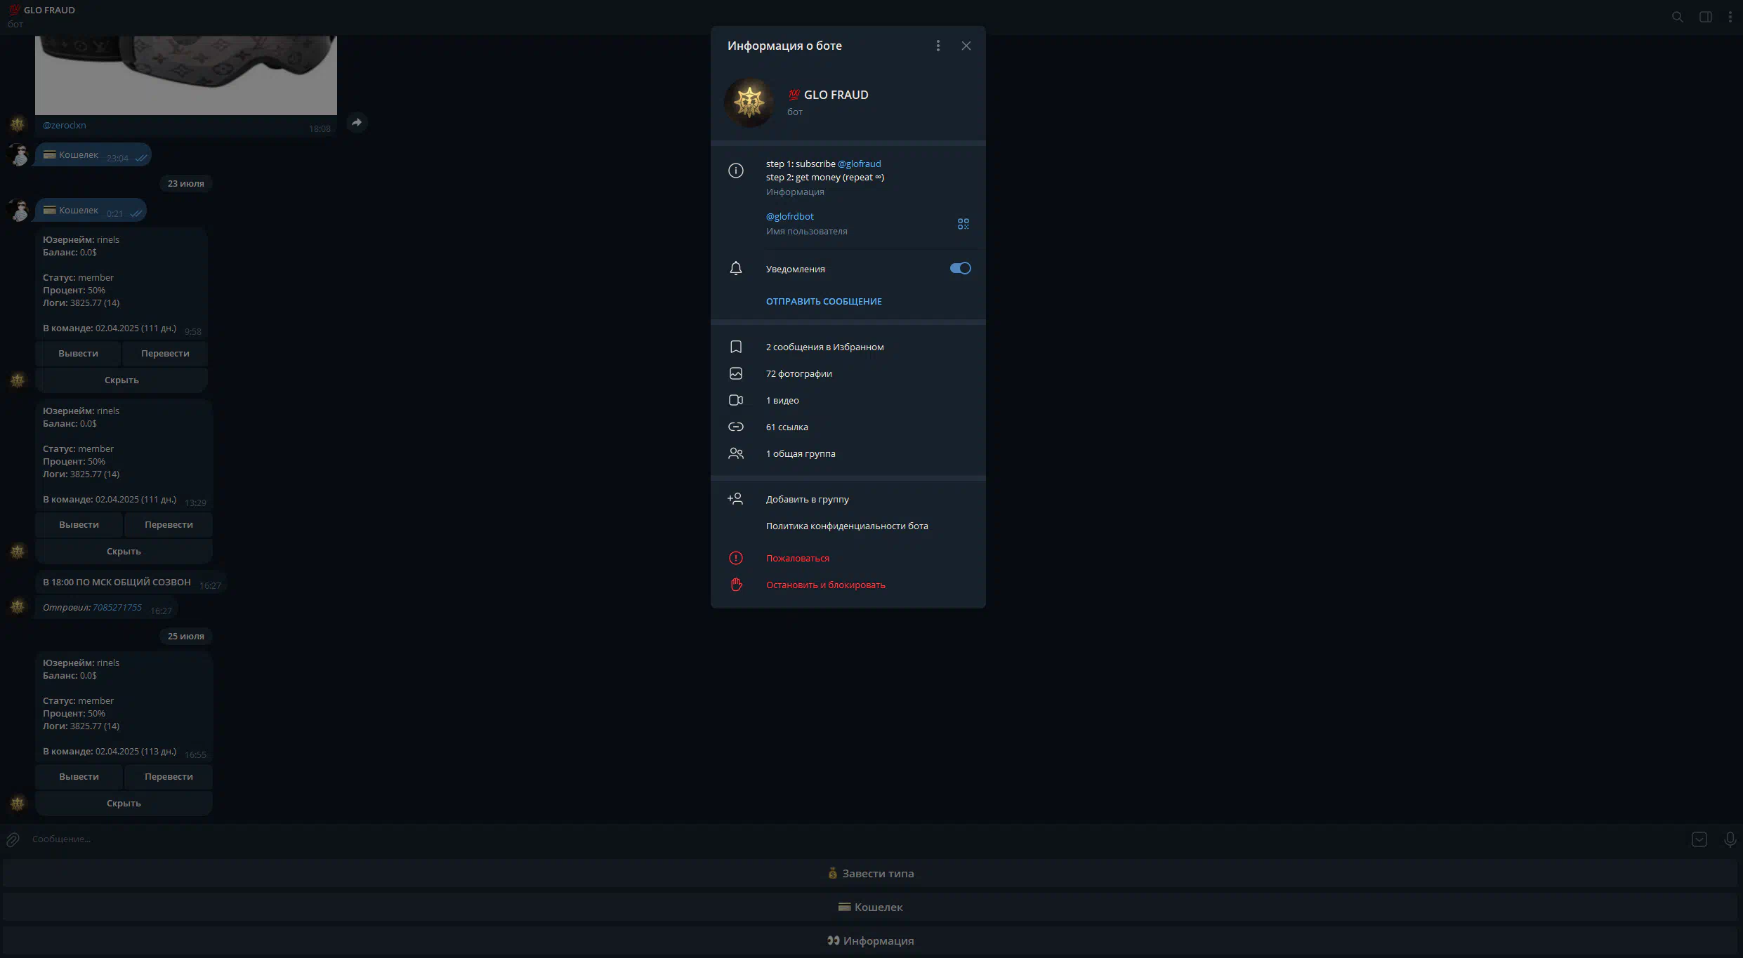Click ОТПРАВИТЬ СООБЩЕНИЕ button
The image size is (1743, 958).
point(824,301)
